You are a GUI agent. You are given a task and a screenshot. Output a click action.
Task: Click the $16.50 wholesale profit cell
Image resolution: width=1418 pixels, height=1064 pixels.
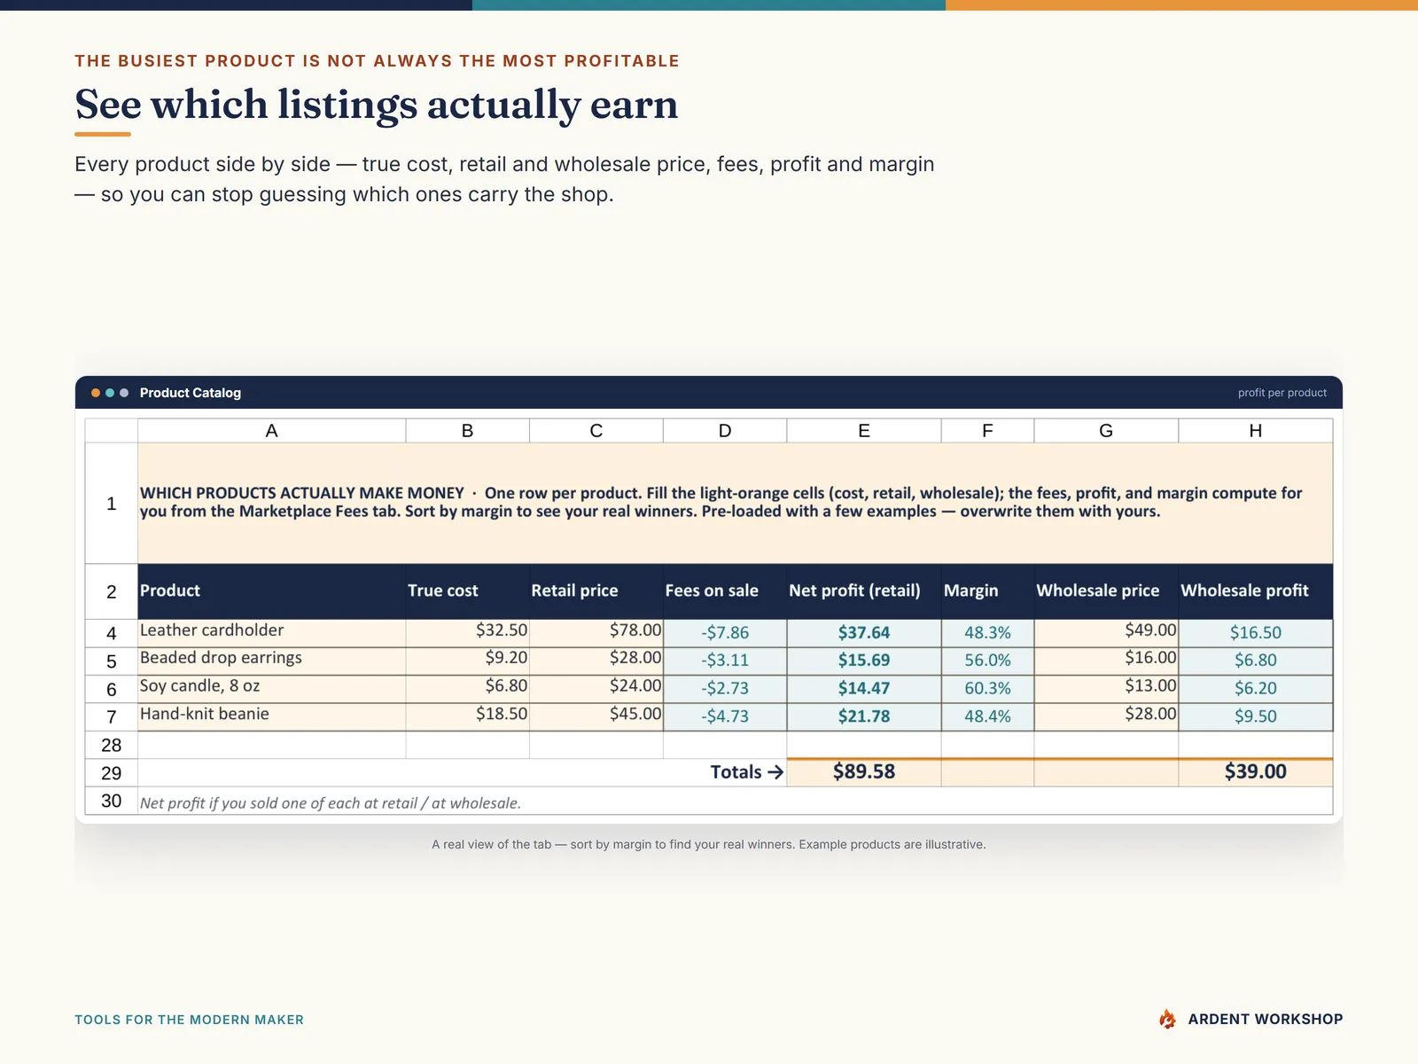tap(1256, 633)
